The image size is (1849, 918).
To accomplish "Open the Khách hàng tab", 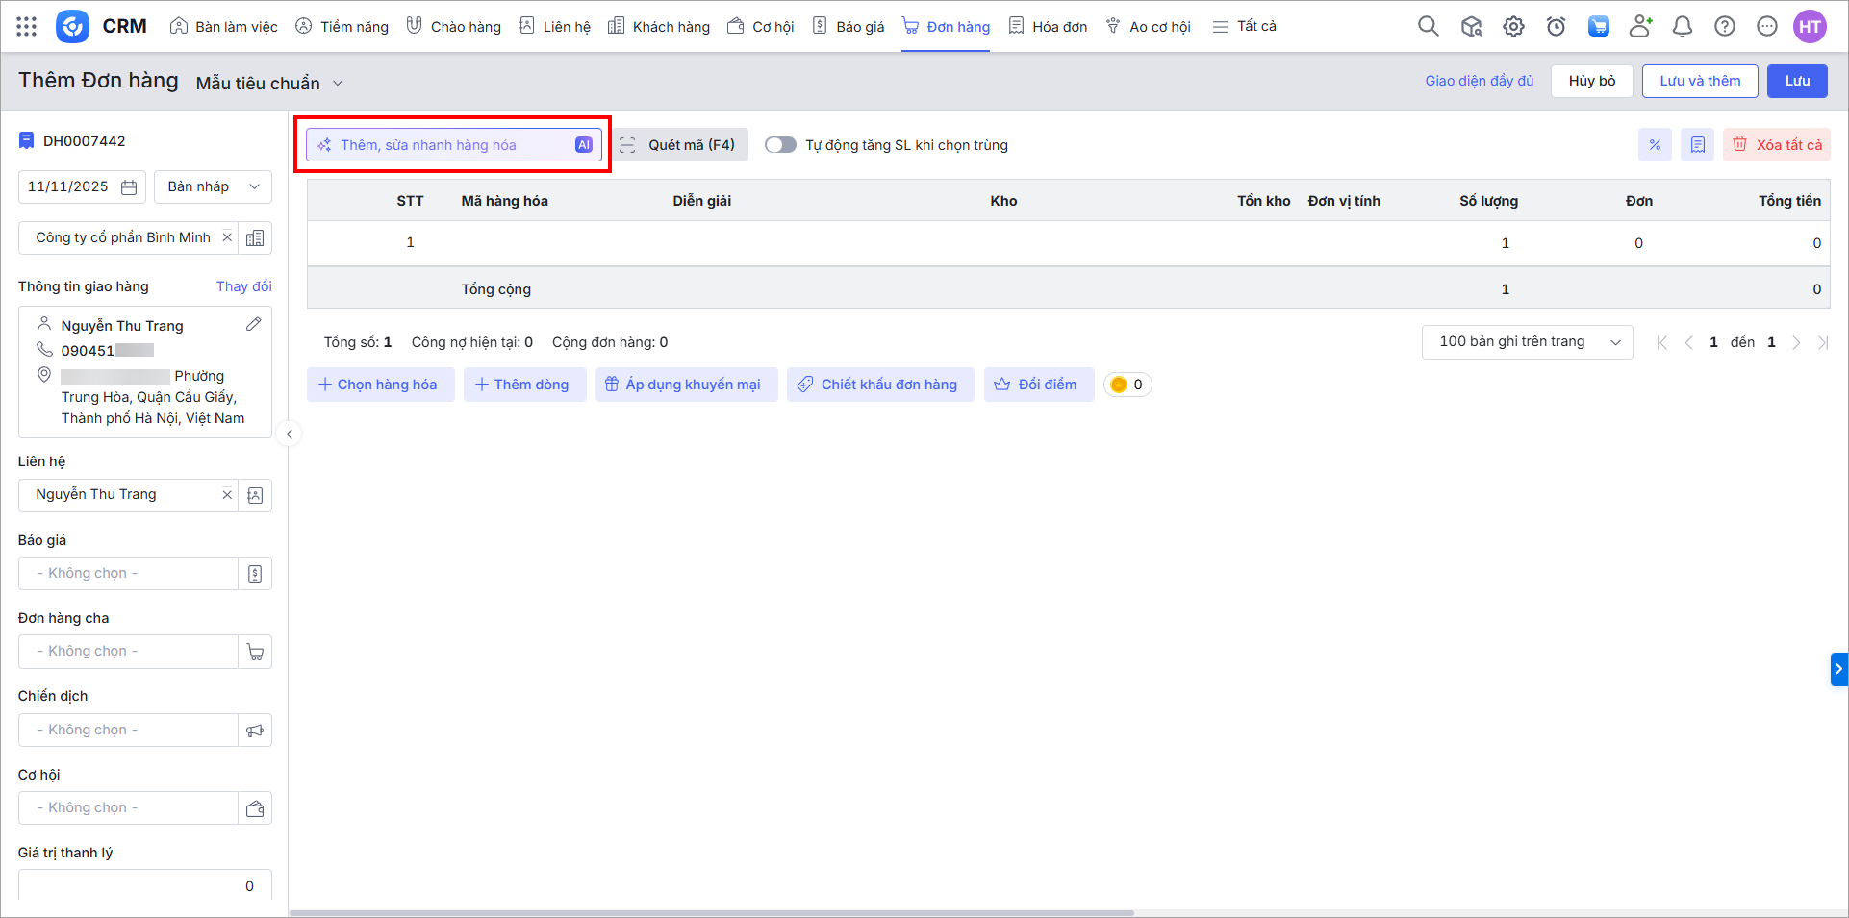I will [x=659, y=27].
